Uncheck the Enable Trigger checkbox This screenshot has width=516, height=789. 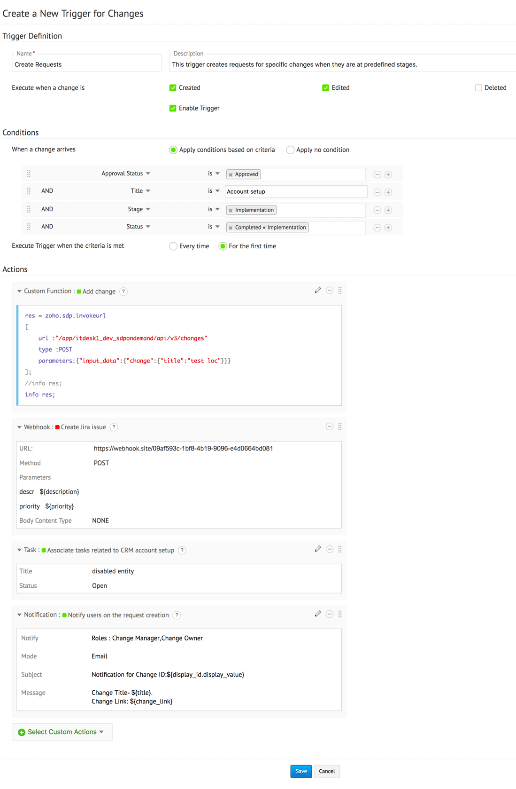[x=173, y=108]
